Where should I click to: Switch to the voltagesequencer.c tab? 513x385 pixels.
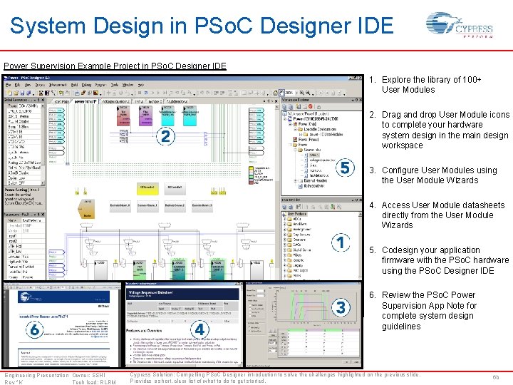[115, 101]
